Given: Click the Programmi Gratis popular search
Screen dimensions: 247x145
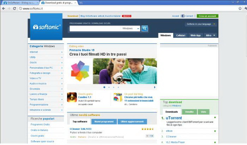Looking at the screenshot, I should 40,124.
